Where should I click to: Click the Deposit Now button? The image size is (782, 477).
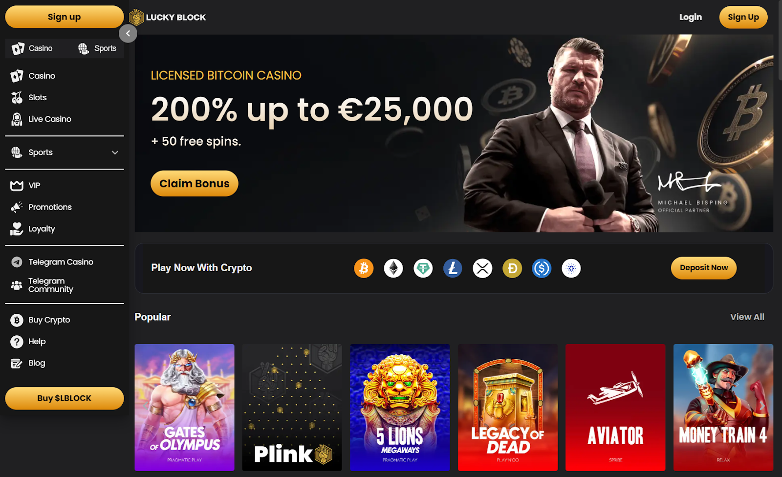(x=704, y=268)
